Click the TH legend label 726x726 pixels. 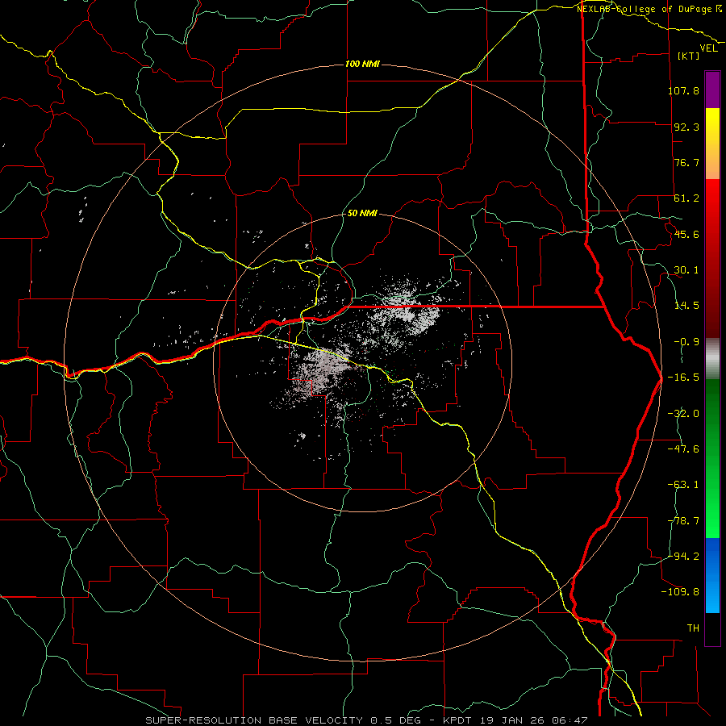click(693, 628)
